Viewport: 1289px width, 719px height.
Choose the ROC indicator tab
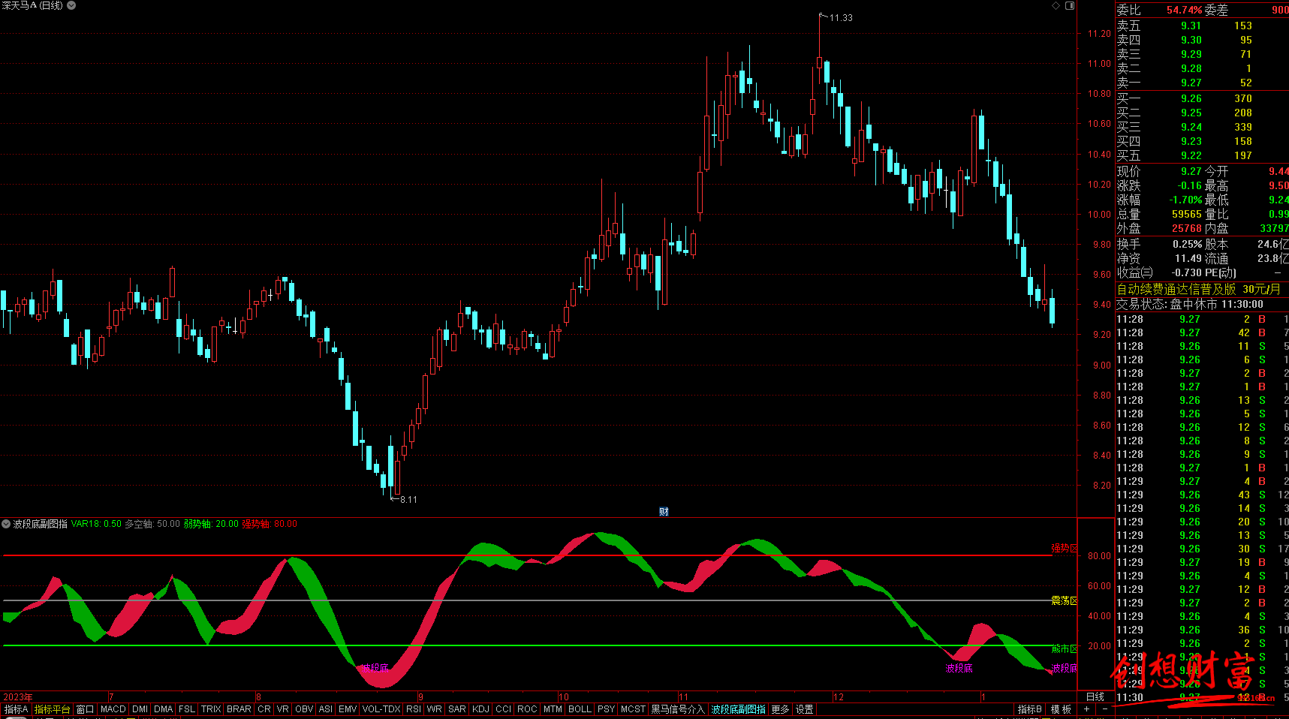(x=528, y=709)
